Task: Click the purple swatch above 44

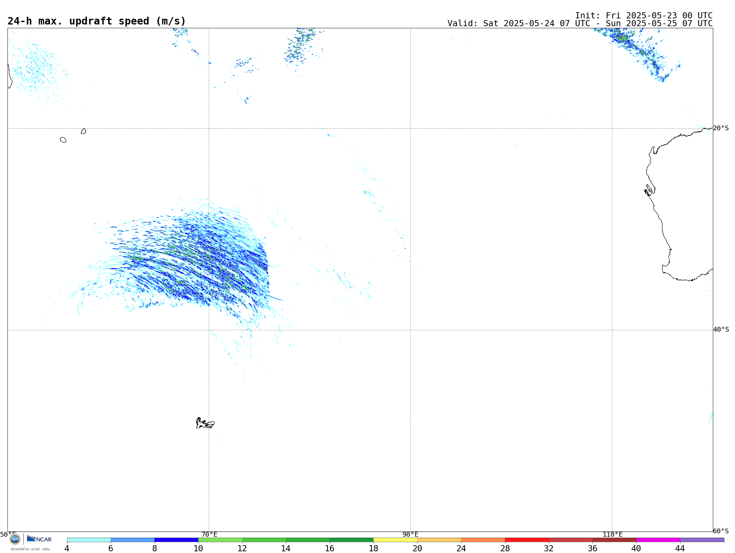Action: pos(702,540)
